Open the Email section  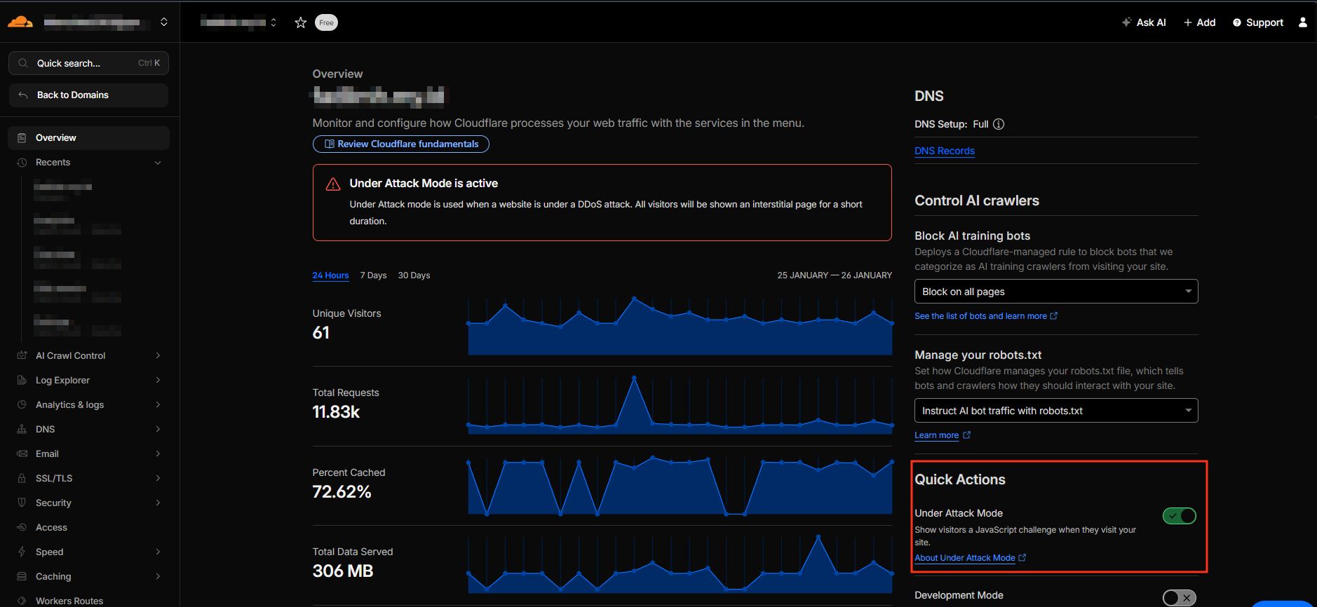89,453
